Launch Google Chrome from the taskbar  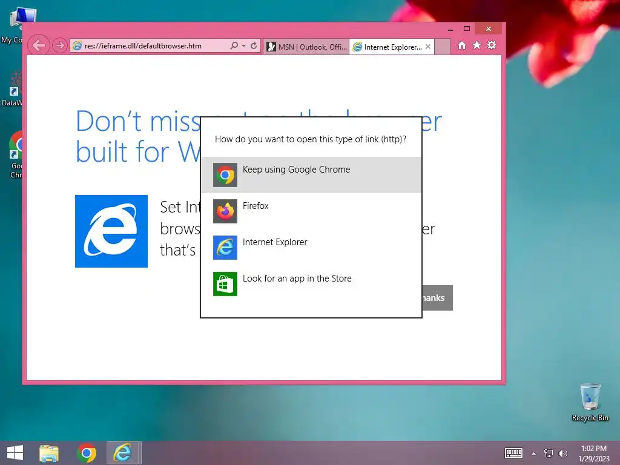(x=87, y=453)
